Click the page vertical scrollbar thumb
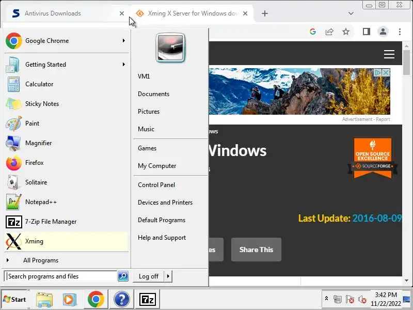This screenshot has width=413, height=310. click(406, 62)
